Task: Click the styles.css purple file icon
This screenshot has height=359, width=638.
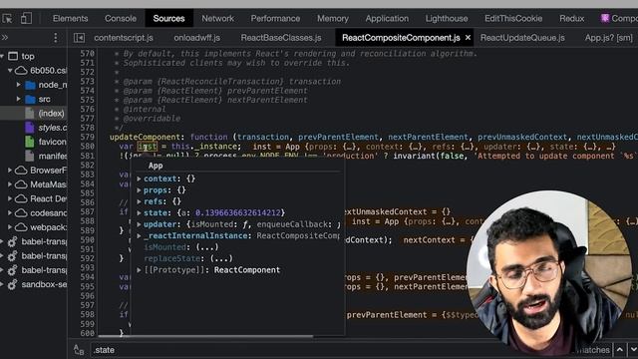Action: 30,128
